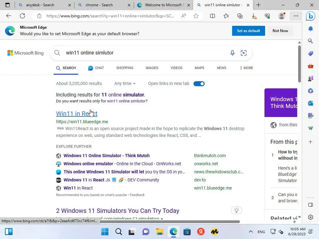The height and width of the screenshot is (239, 319).
Task: Open Windows Start menu on taskbar
Action: [x=105, y=232]
